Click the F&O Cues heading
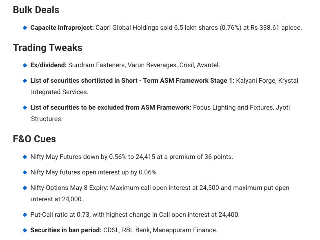The image size is (320, 240). click(34, 139)
